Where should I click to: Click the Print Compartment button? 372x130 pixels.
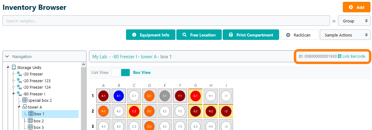click(251, 35)
